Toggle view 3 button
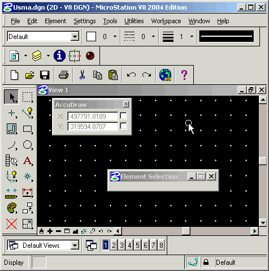 (x=122, y=246)
